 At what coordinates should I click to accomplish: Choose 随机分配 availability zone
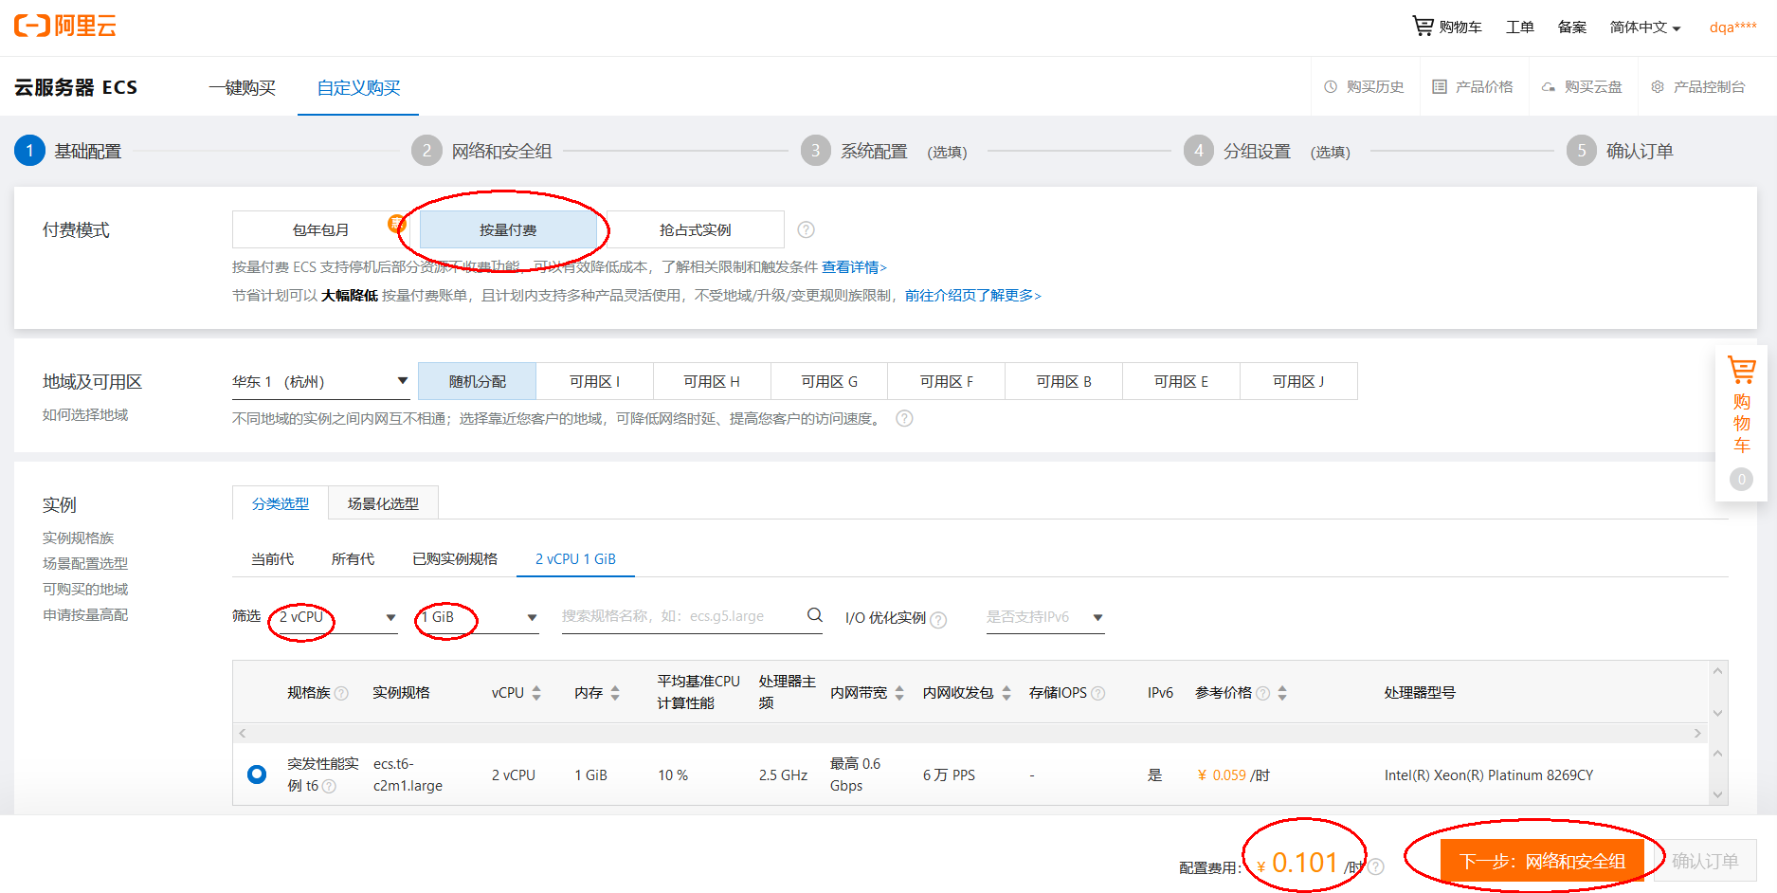coord(478,381)
